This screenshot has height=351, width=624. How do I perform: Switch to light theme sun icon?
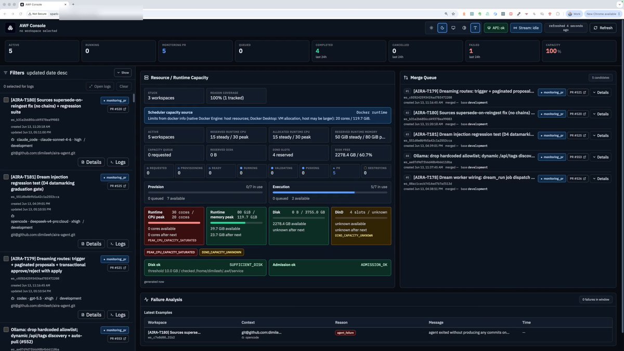[x=431, y=28]
